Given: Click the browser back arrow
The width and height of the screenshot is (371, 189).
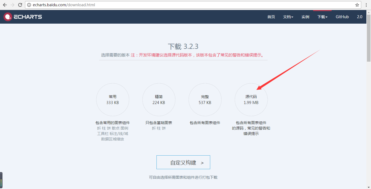Looking at the screenshot, I should [5, 5].
